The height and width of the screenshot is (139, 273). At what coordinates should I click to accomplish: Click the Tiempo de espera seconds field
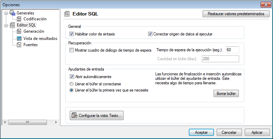(232, 50)
